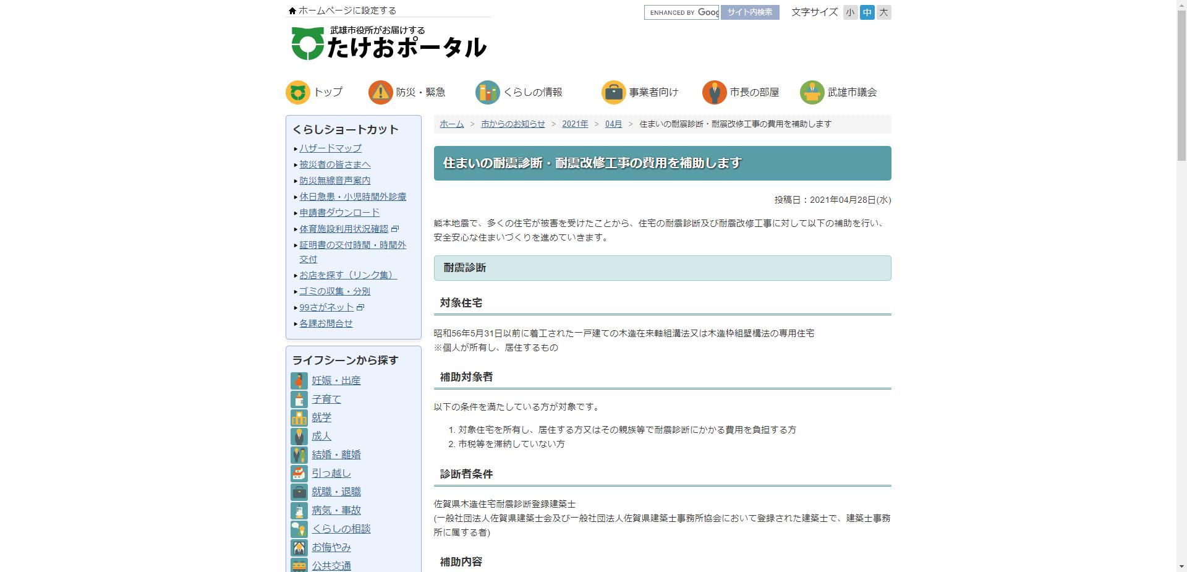The image size is (1187, 572).
Task: Open 申請書ダウンロード link
Action: [x=339, y=213]
